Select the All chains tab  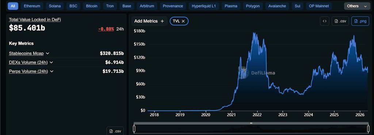tap(13, 6)
